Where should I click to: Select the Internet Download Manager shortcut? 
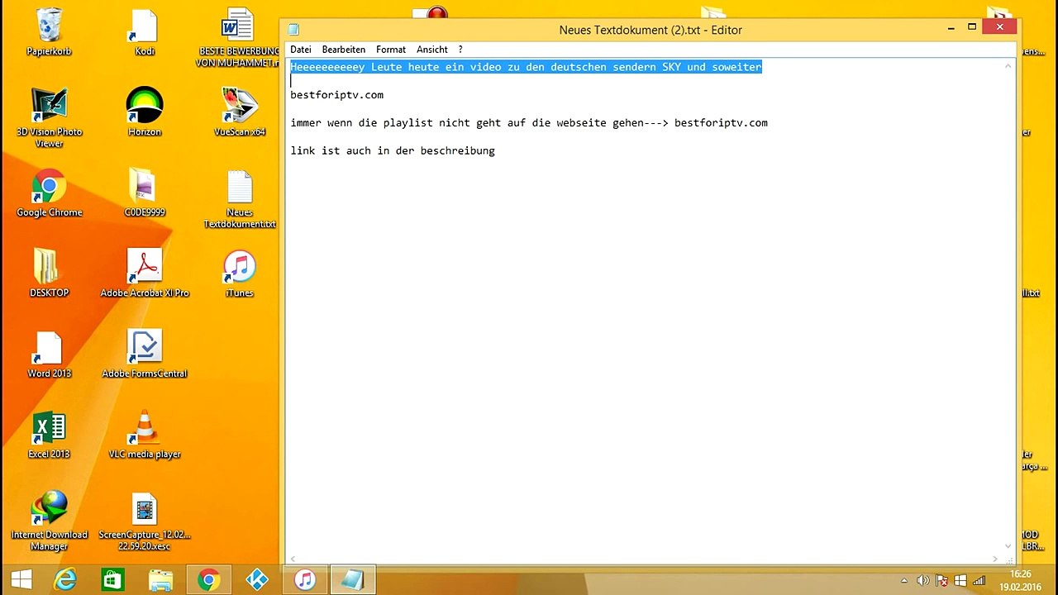pos(49,521)
